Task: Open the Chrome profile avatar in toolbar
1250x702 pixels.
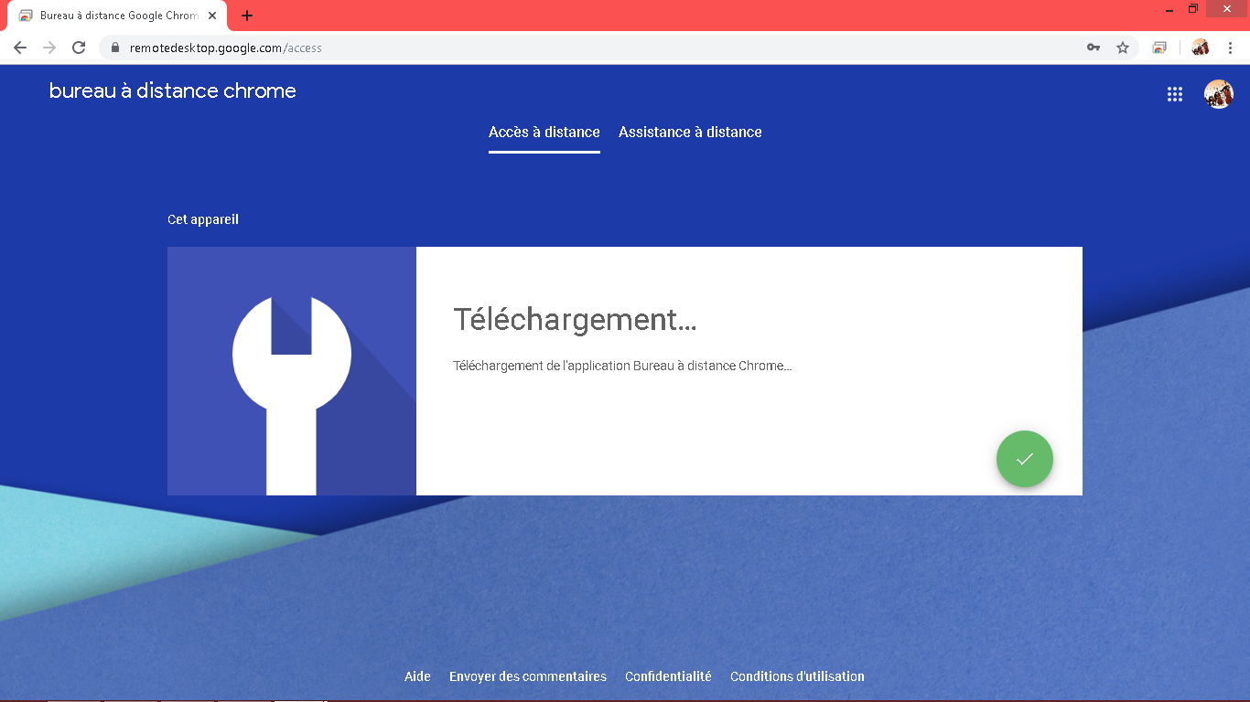Action: click(1201, 48)
